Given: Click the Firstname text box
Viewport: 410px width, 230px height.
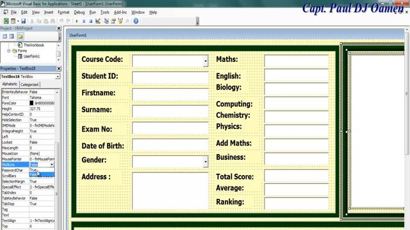Looking at the screenshot, I should 170,95.
